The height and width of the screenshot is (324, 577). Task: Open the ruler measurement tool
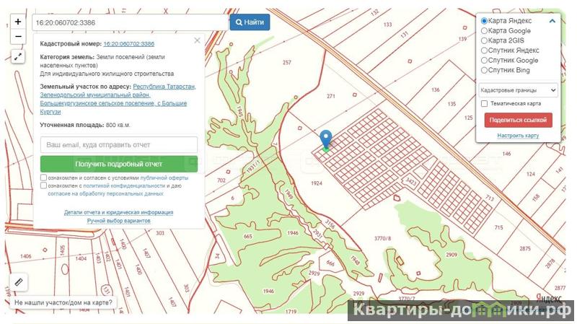19,282
